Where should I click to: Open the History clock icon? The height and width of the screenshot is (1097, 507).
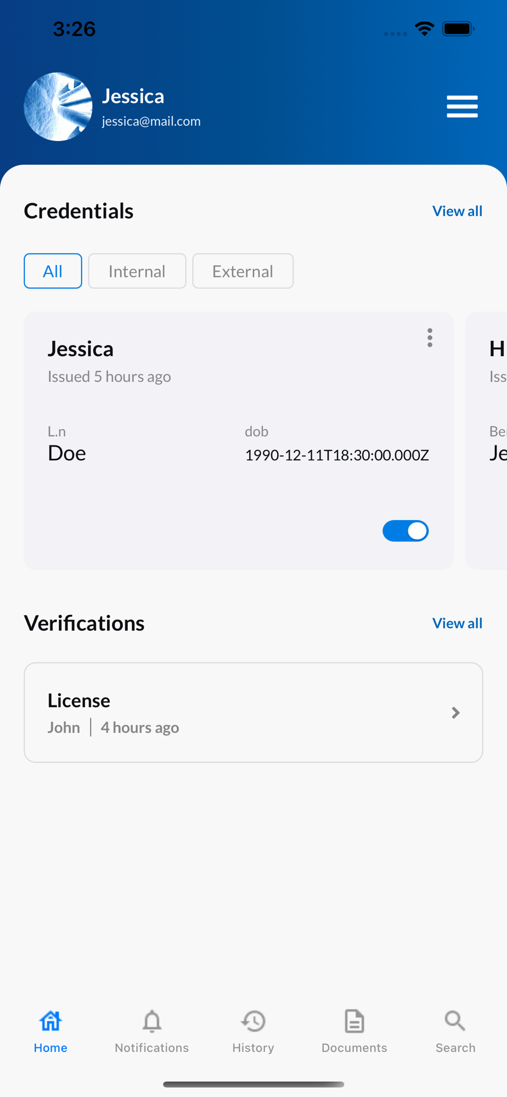pos(253,1021)
